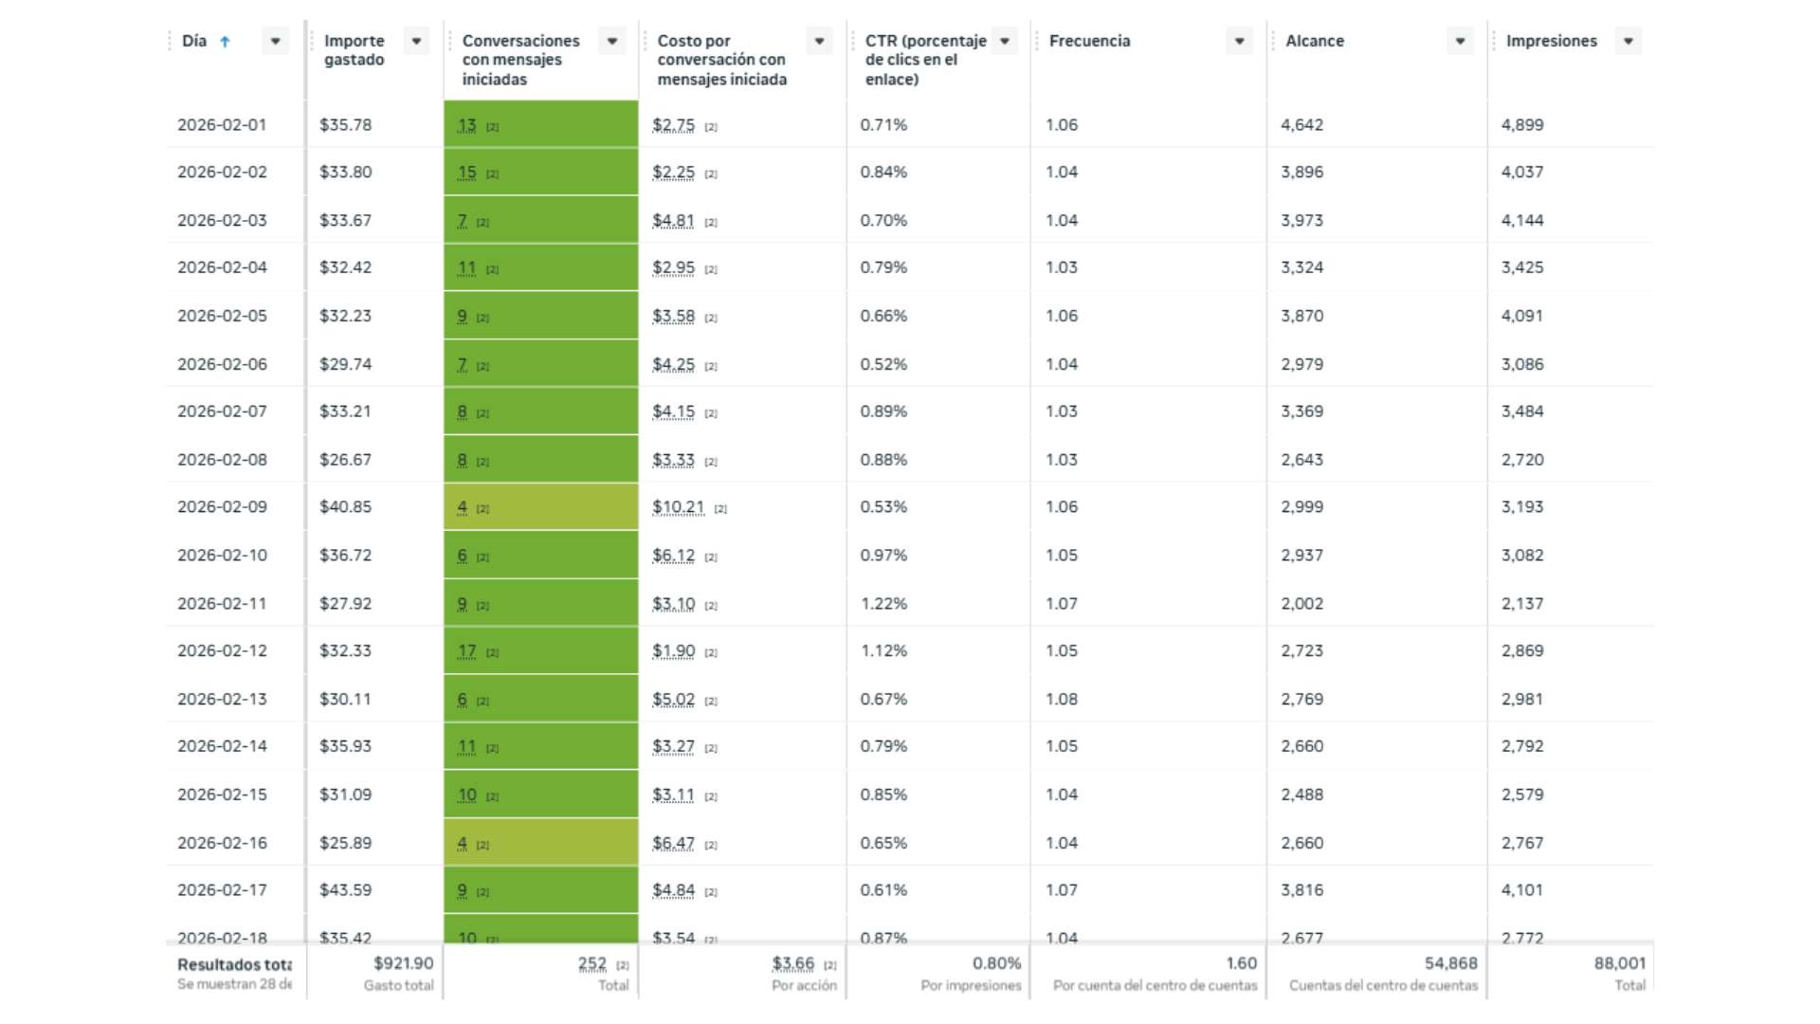Select the 2026-02-09 date row
The height and width of the screenshot is (1024, 1820).
(x=222, y=507)
